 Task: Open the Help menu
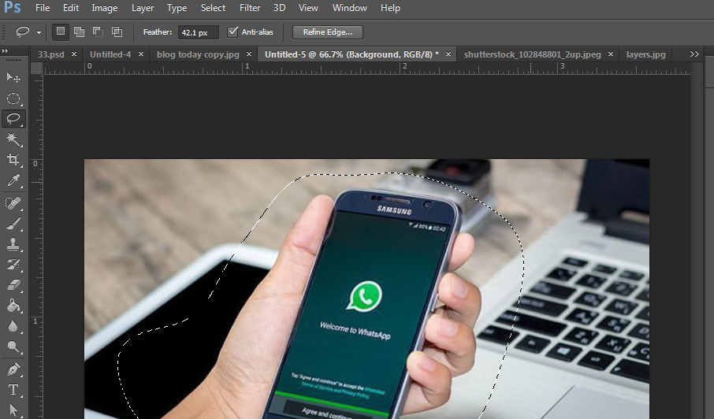[390, 8]
